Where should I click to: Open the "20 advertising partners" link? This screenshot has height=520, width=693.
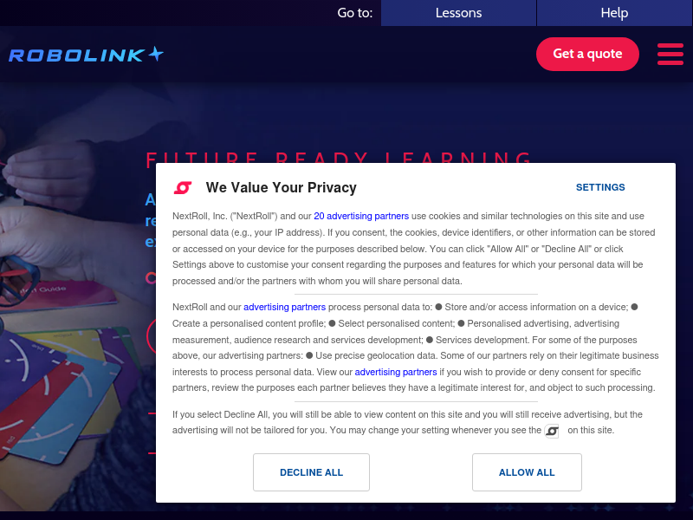361,216
